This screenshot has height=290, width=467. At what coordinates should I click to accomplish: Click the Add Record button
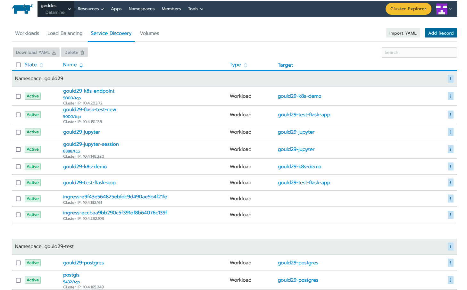click(x=441, y=33)
